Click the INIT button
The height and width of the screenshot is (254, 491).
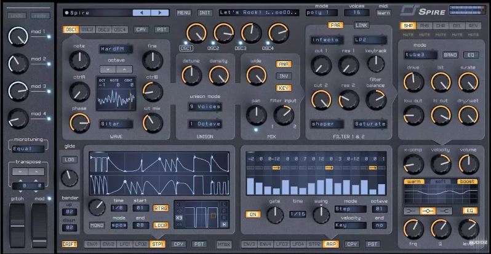pyautogui.click(x=204, y=13)
